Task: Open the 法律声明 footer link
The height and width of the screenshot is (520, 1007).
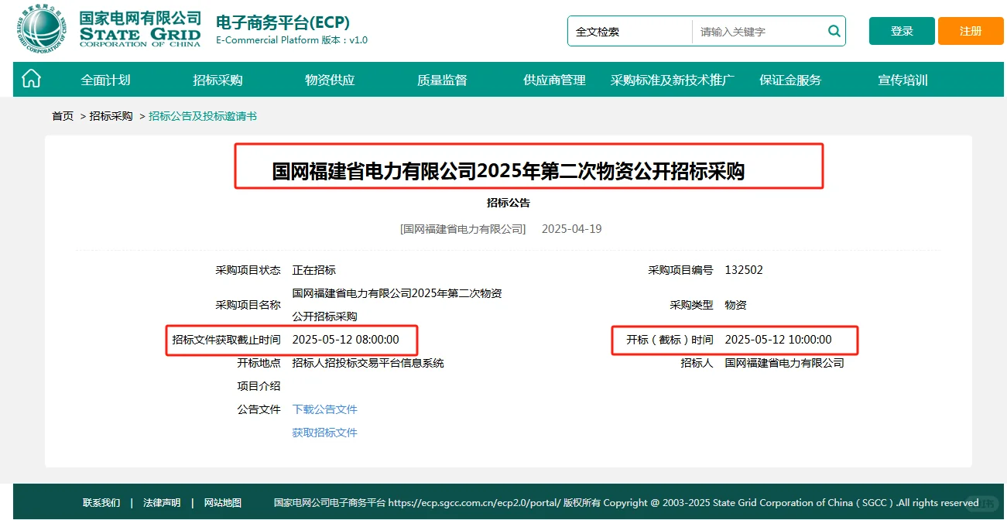Action: point(159,502)
